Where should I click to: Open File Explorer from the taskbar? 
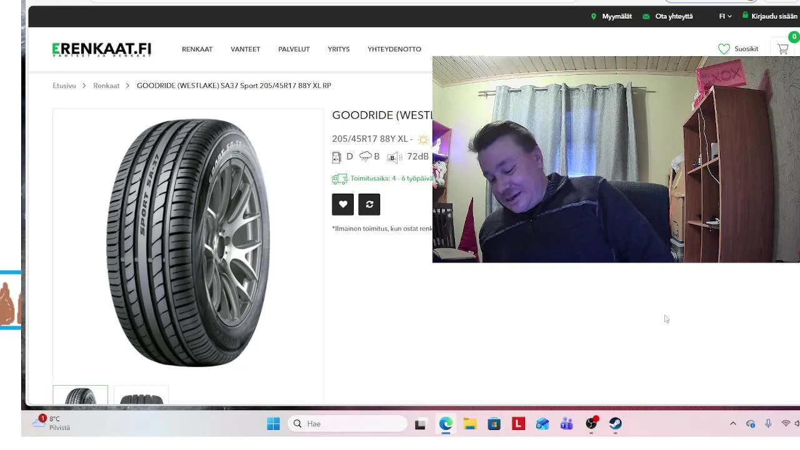[469, 424]
